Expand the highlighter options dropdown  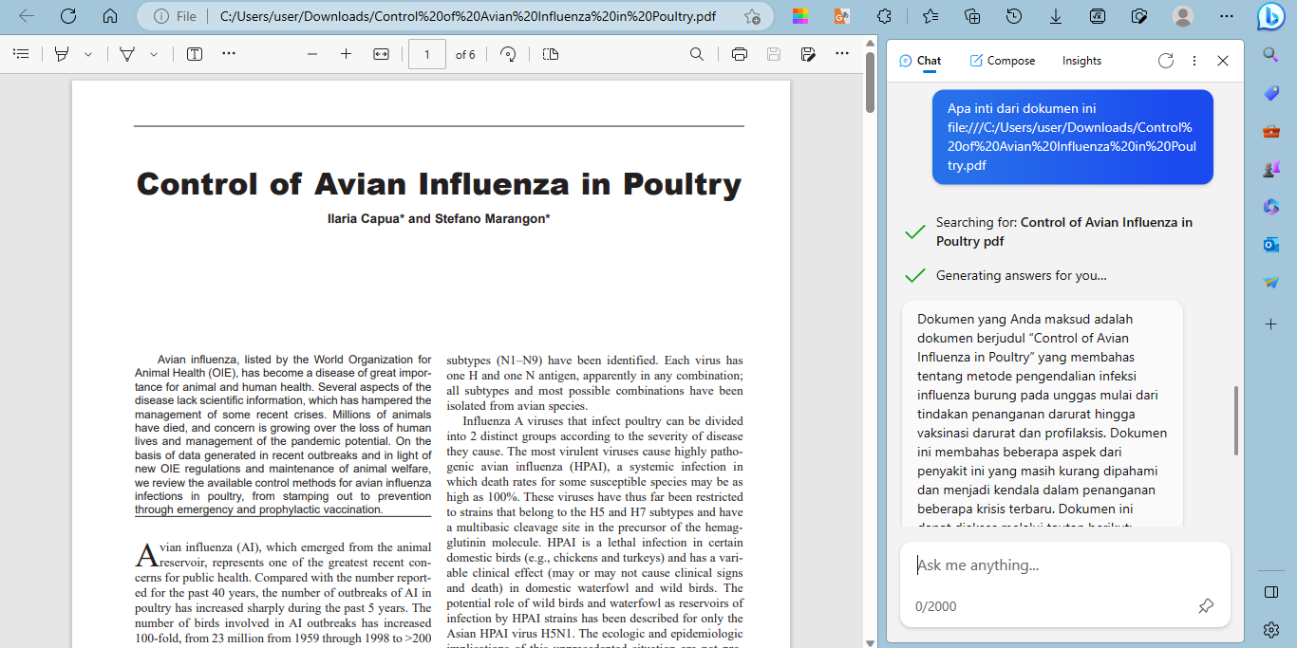[88, 54]
